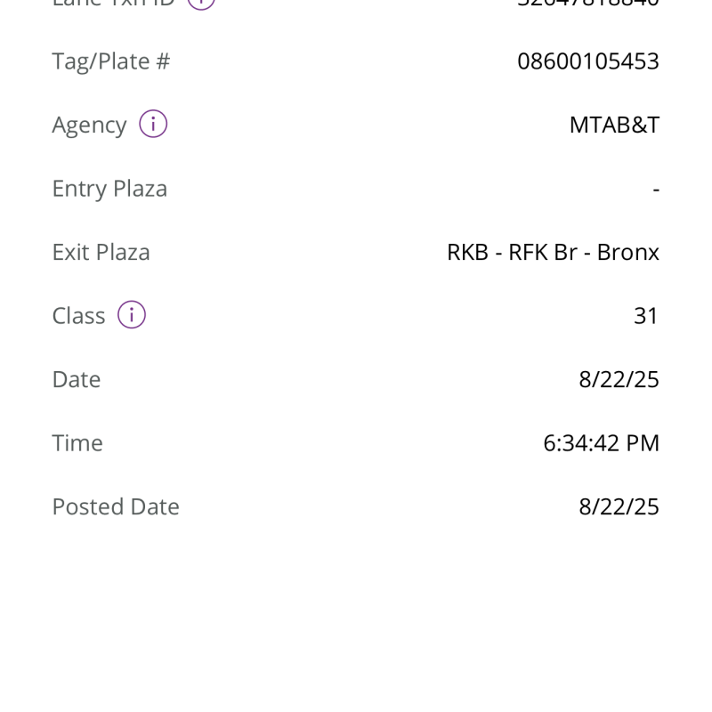Click the Time label
The height and width of the screenshot is (712, 712).
[77, 443]
